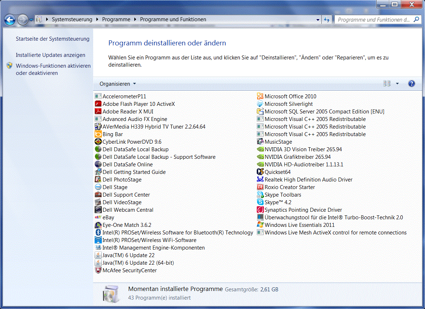
Task: Click the Dell Support Center icon
Action: coord(98,194)
